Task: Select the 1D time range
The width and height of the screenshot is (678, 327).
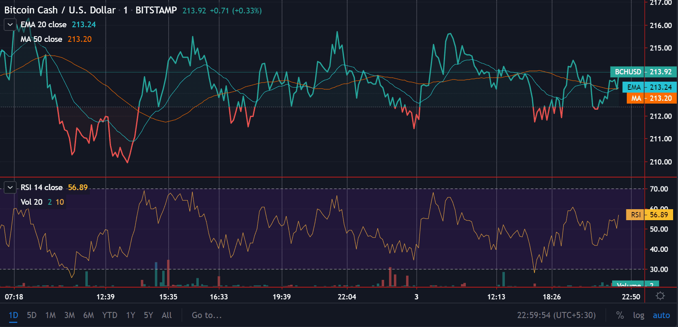Action: click(x=13, y=315)
